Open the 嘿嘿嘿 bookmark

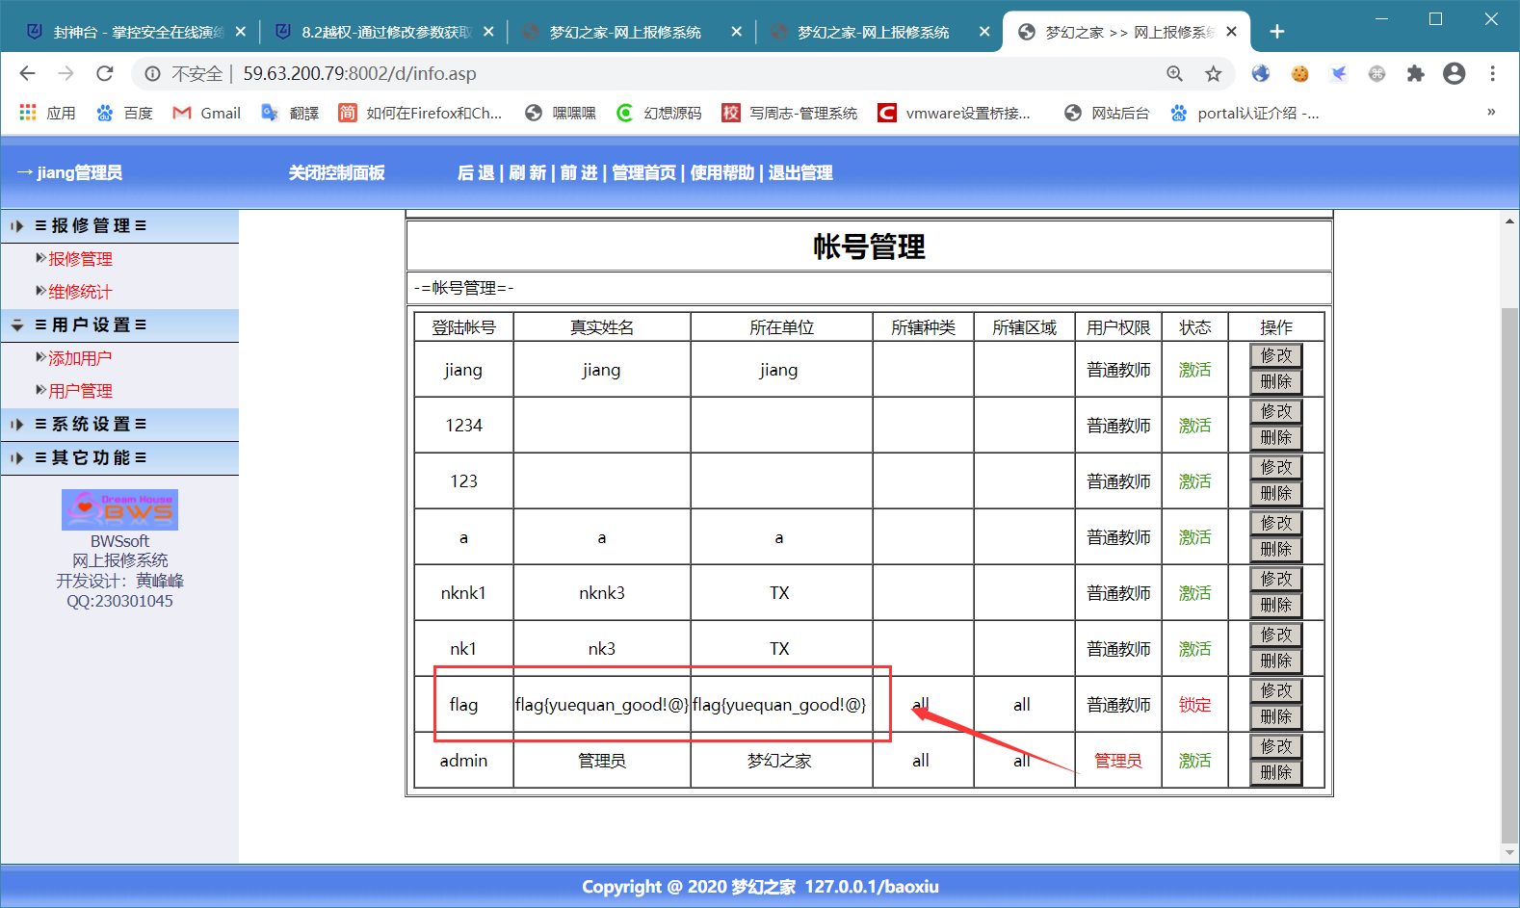pyautogui.click(x=560, y=113)
